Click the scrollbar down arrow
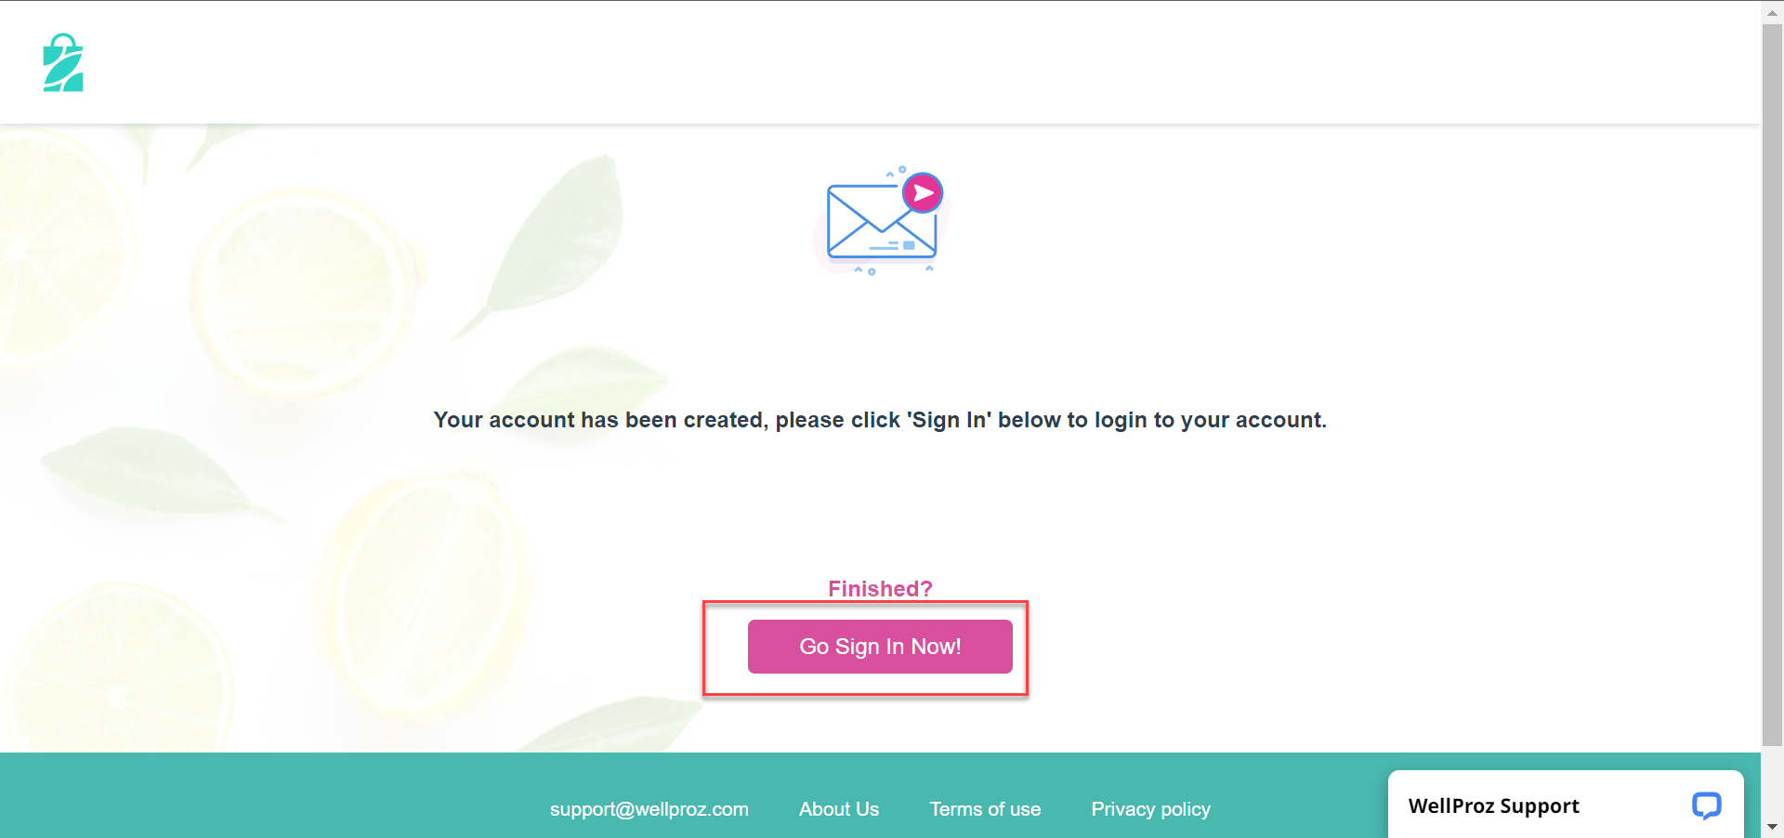This screenshot has height=838, width=1784. pyautogui.click(x=1772, y=827)
